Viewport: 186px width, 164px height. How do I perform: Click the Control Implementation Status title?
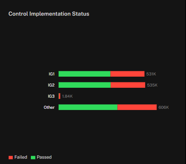(49, 14)
